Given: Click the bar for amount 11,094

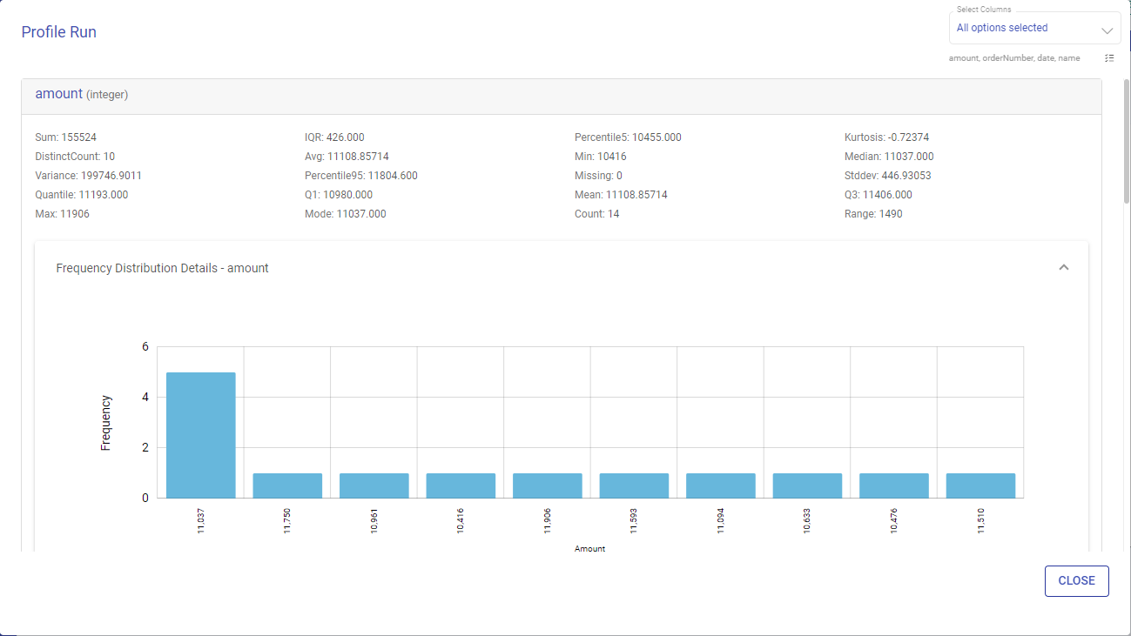Looking at the screenshot, I should pos(721,485).
